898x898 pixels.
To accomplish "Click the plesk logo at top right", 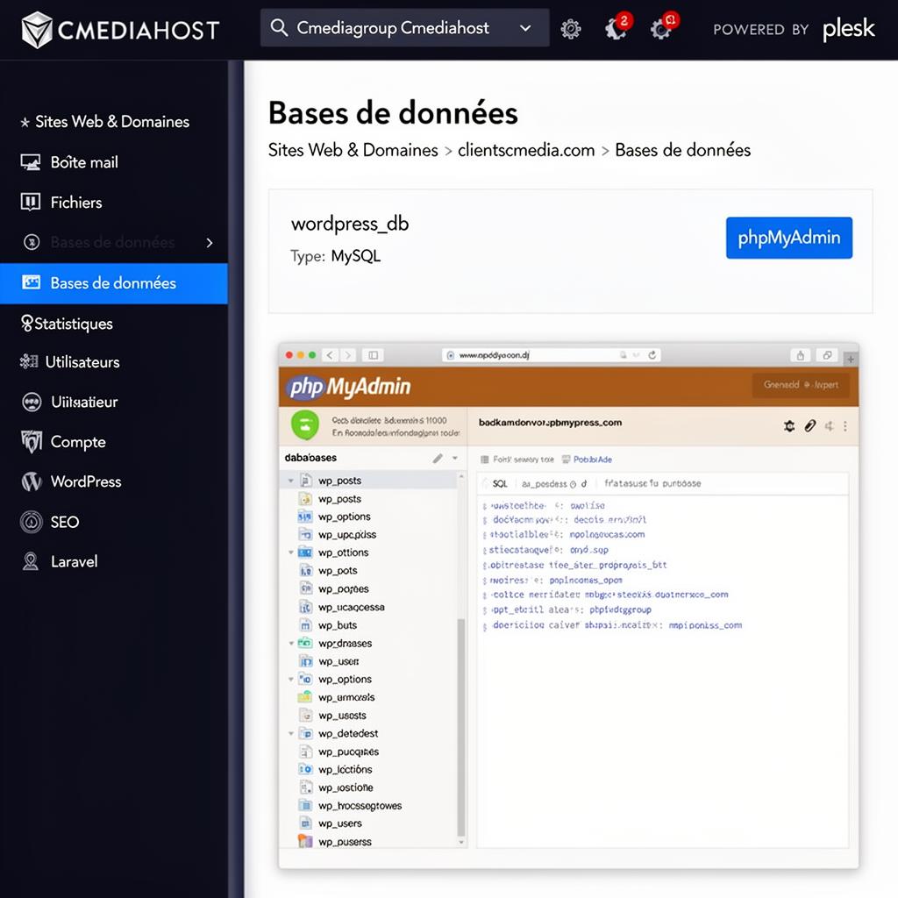I will 848,29.
